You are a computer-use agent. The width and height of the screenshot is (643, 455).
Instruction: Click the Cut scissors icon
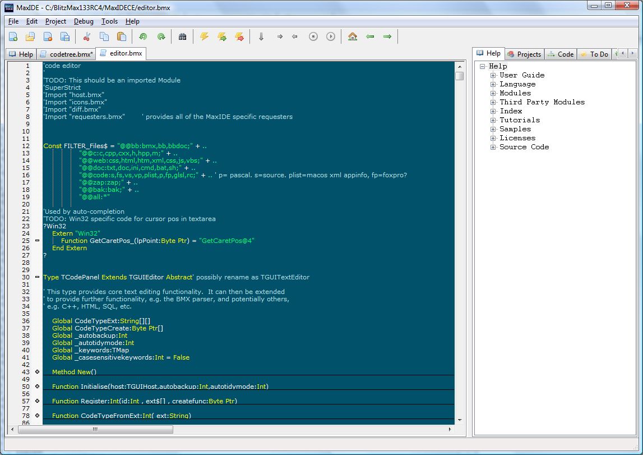[86, 36]
